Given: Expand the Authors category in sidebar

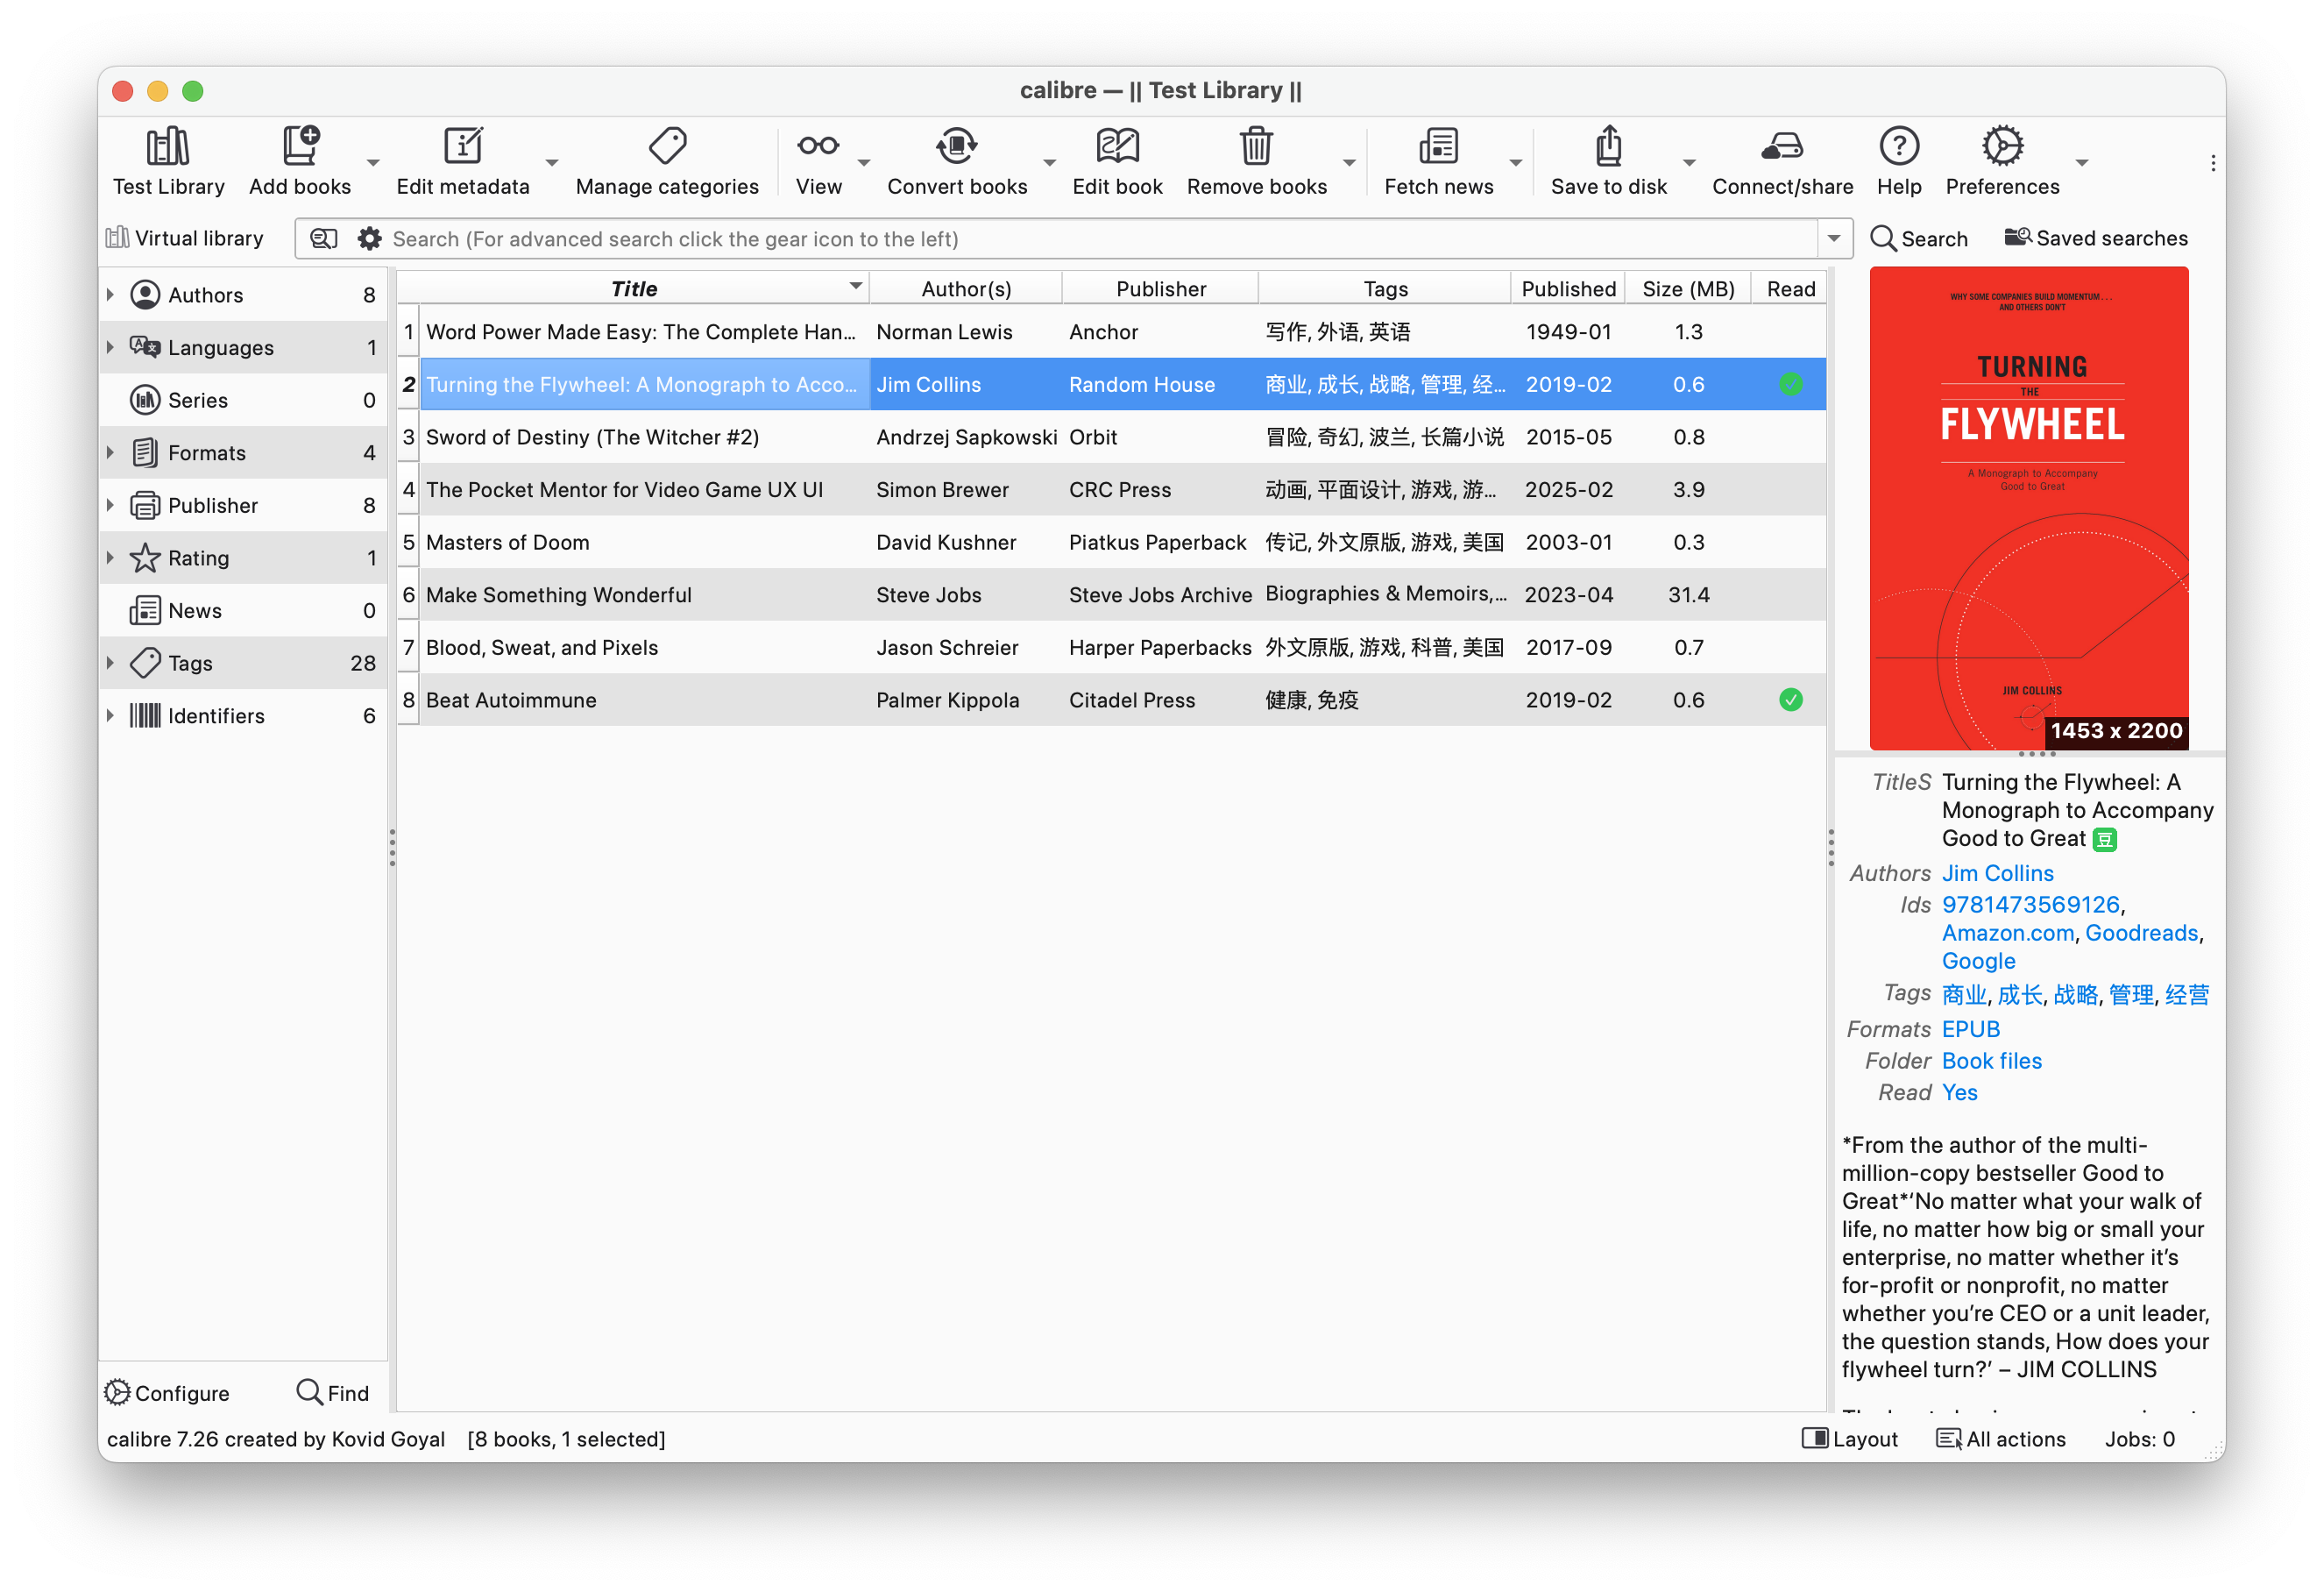Looking at the screenshot, I should [110, 295].
